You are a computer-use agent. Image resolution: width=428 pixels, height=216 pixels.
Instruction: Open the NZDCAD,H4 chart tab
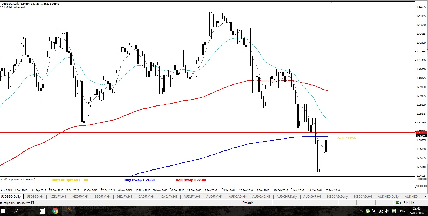coord(363,197)
